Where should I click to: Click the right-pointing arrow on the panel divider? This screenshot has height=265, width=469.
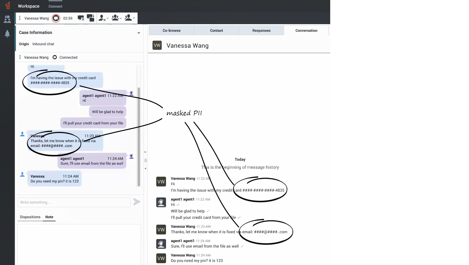pos(145,152)
